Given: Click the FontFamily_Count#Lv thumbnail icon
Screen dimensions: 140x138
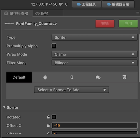Looking at the screenshot, I should (x=9, y=24).
